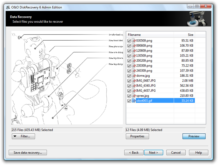Uncheck the dome.jpg checkbox
Screen dimensions: 218x165
point(129,76)
